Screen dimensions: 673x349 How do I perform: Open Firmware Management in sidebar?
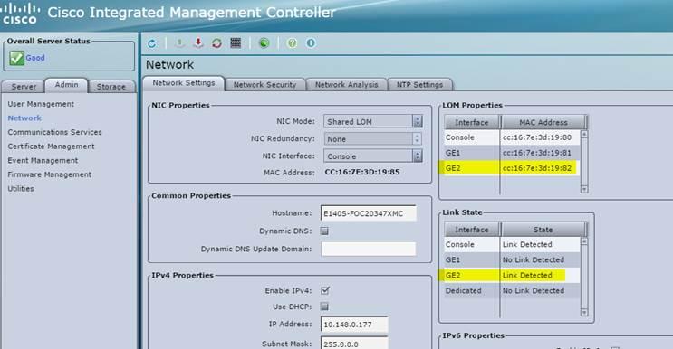[49, 174]
